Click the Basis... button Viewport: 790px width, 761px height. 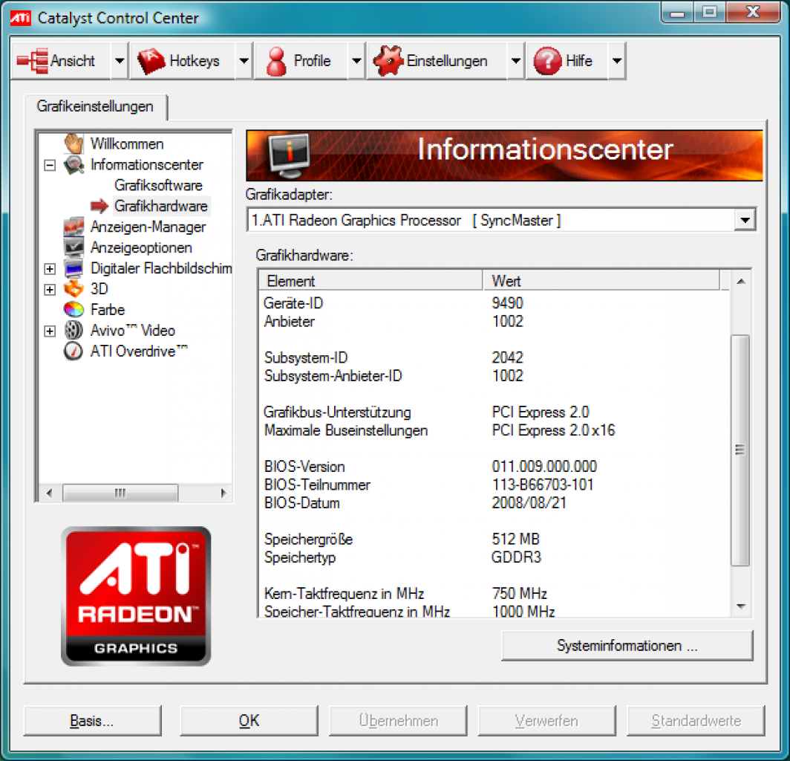92,721
